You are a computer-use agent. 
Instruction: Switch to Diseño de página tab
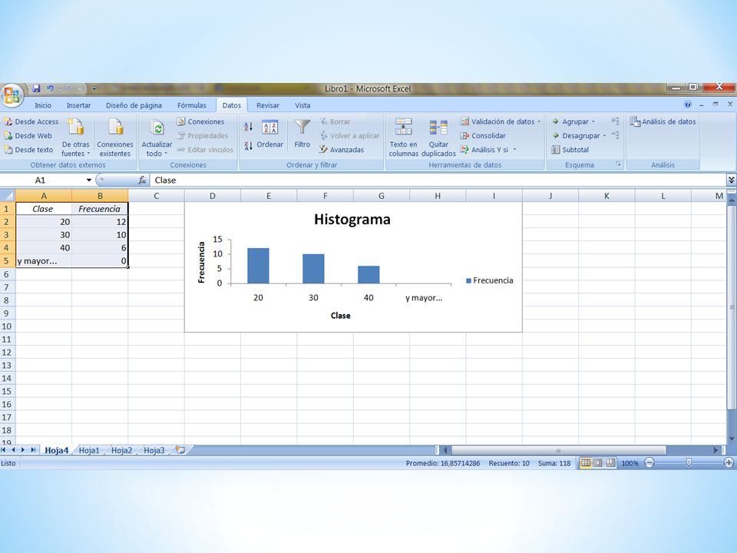tap(134, 105)
